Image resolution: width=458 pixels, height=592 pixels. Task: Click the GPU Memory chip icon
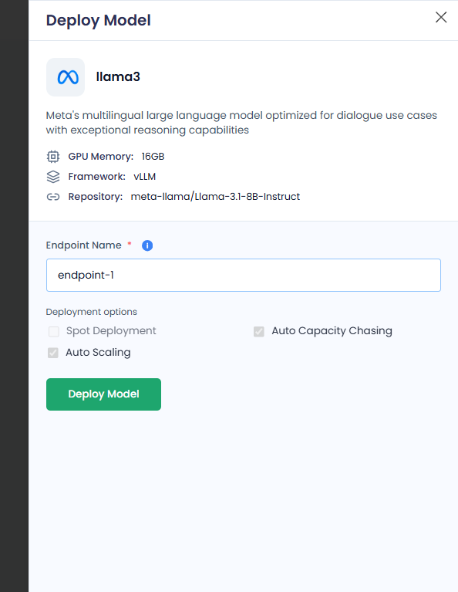click(x=53, y=157)
